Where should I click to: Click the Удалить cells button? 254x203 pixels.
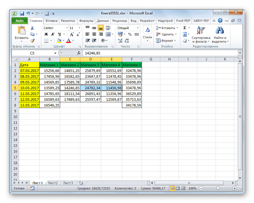(165, 34)
